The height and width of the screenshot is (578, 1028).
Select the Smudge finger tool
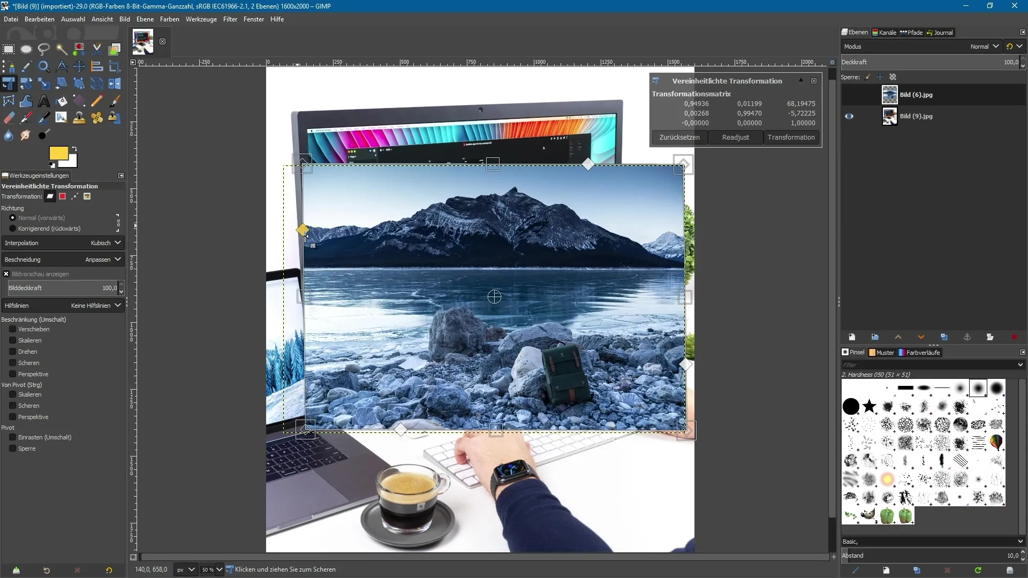26,135
